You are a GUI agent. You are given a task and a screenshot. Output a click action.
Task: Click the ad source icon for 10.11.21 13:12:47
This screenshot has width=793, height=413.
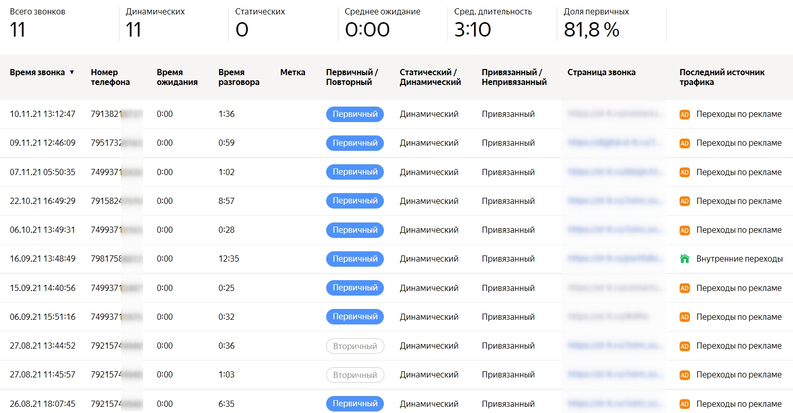click(x=685, y=115)
